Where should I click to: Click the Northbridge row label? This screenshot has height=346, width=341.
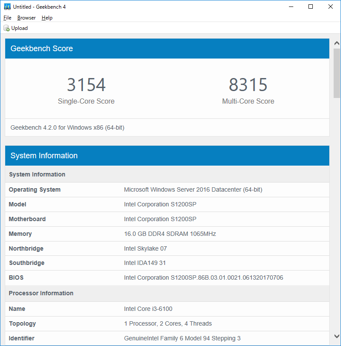(x=26, y=248)
